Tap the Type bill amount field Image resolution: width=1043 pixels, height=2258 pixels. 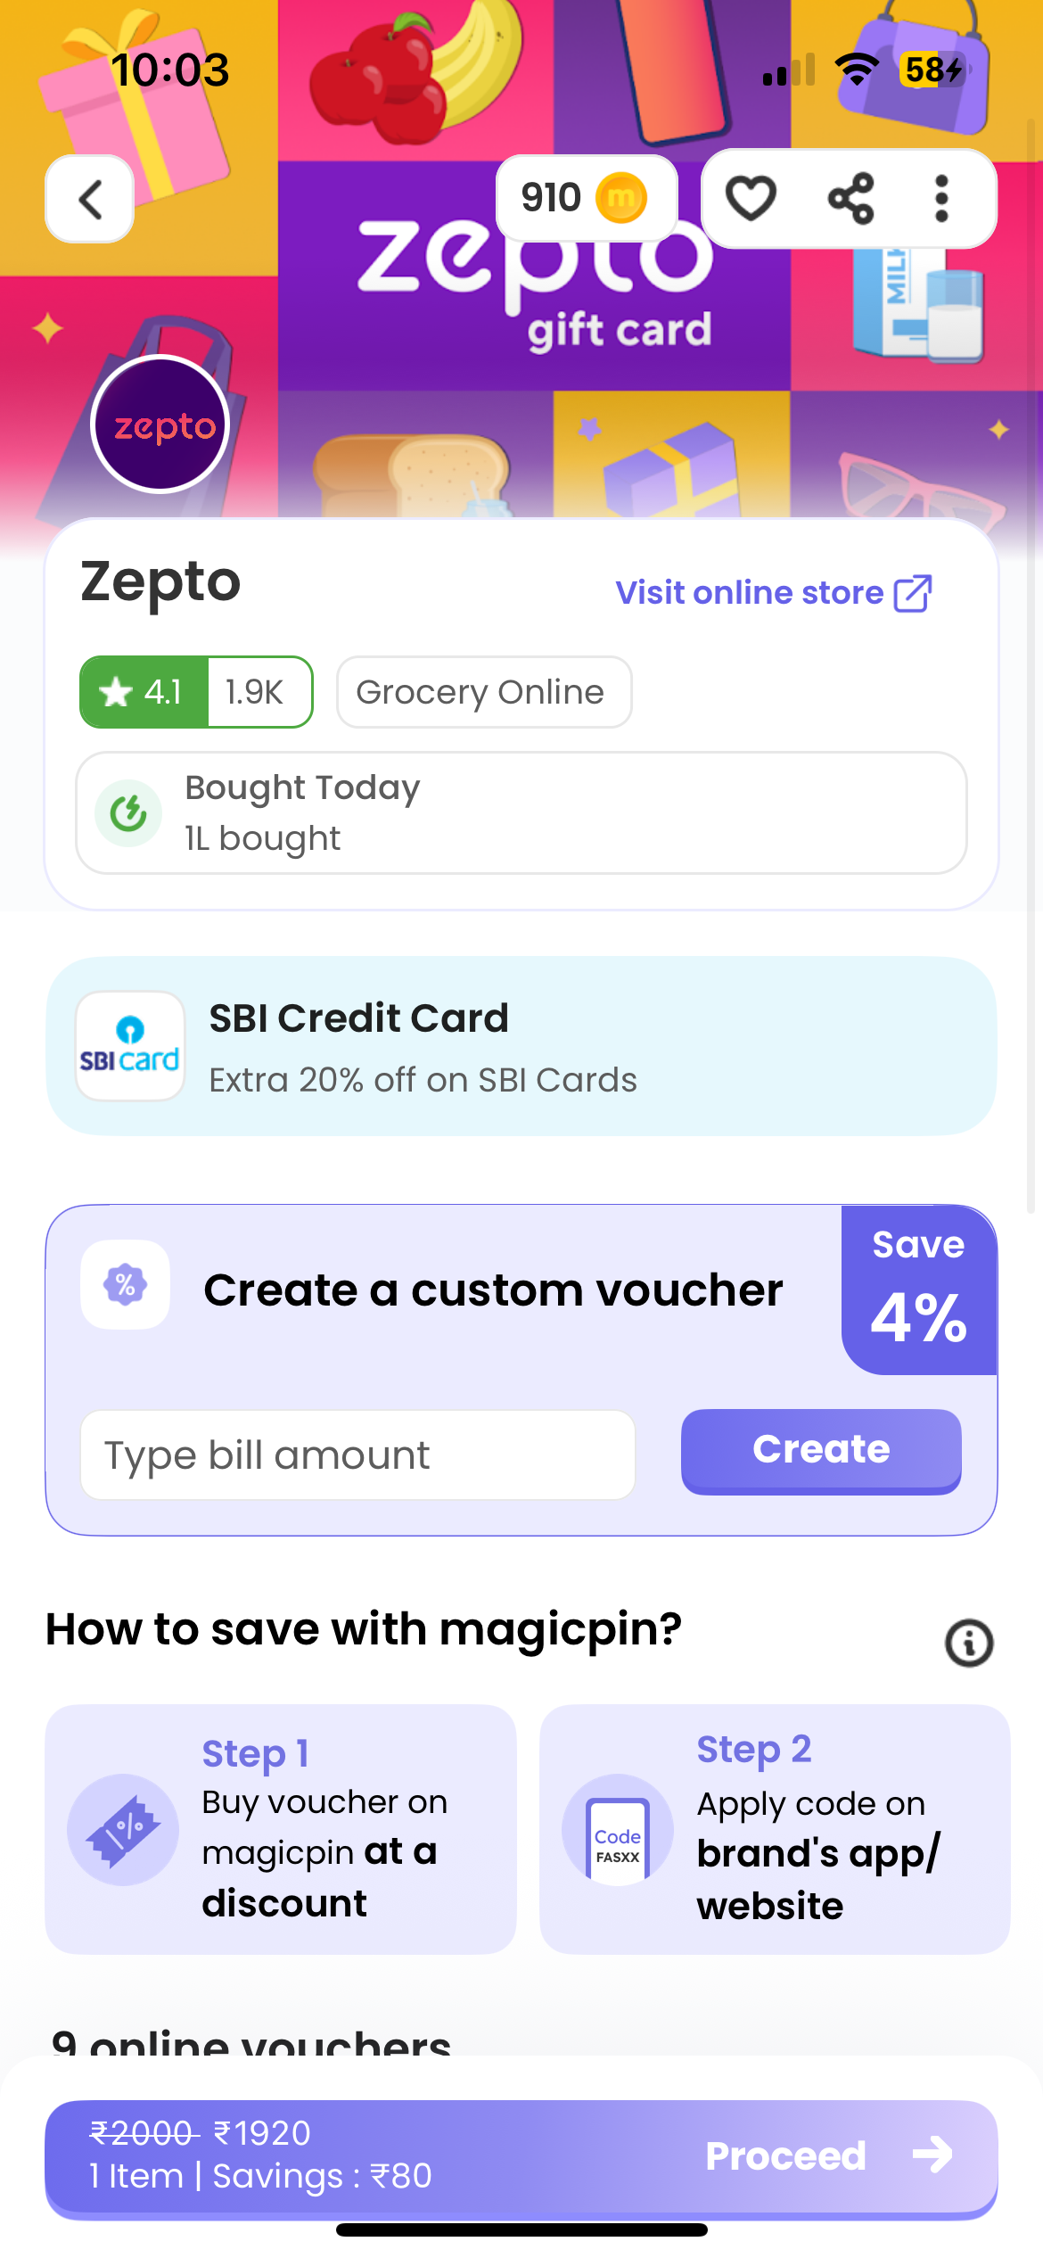coord(357,1454)
